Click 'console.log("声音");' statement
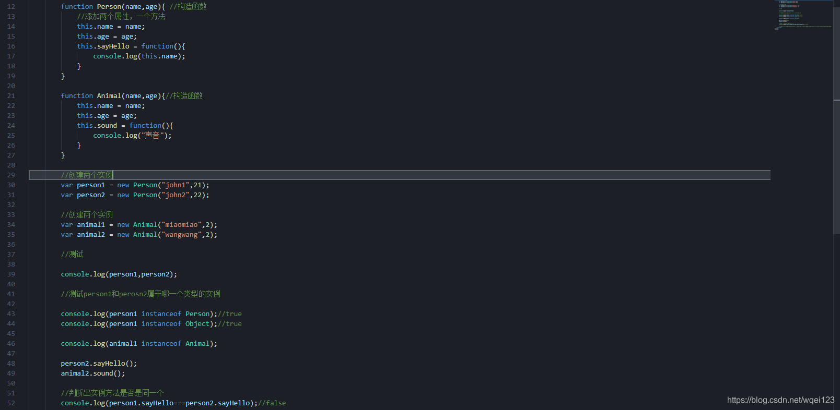The width and height of the screenshot is (840, 410). [x=132, y=136]
